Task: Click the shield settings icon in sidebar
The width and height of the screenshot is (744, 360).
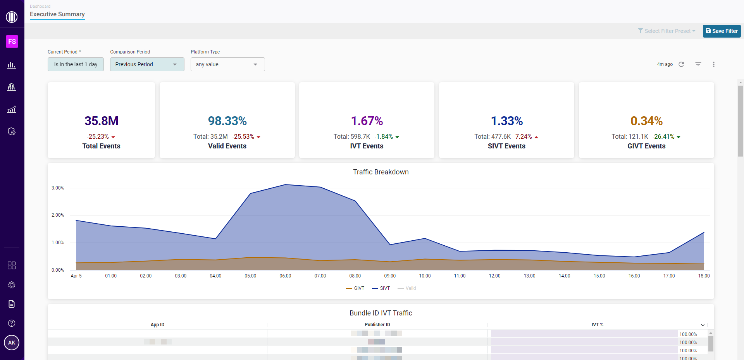Action: [x=12, y=131]
